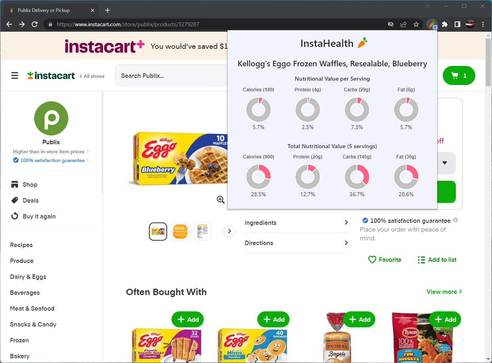Show next product thumbnails arrow
The image size is (492, 363).
point(229,232)
